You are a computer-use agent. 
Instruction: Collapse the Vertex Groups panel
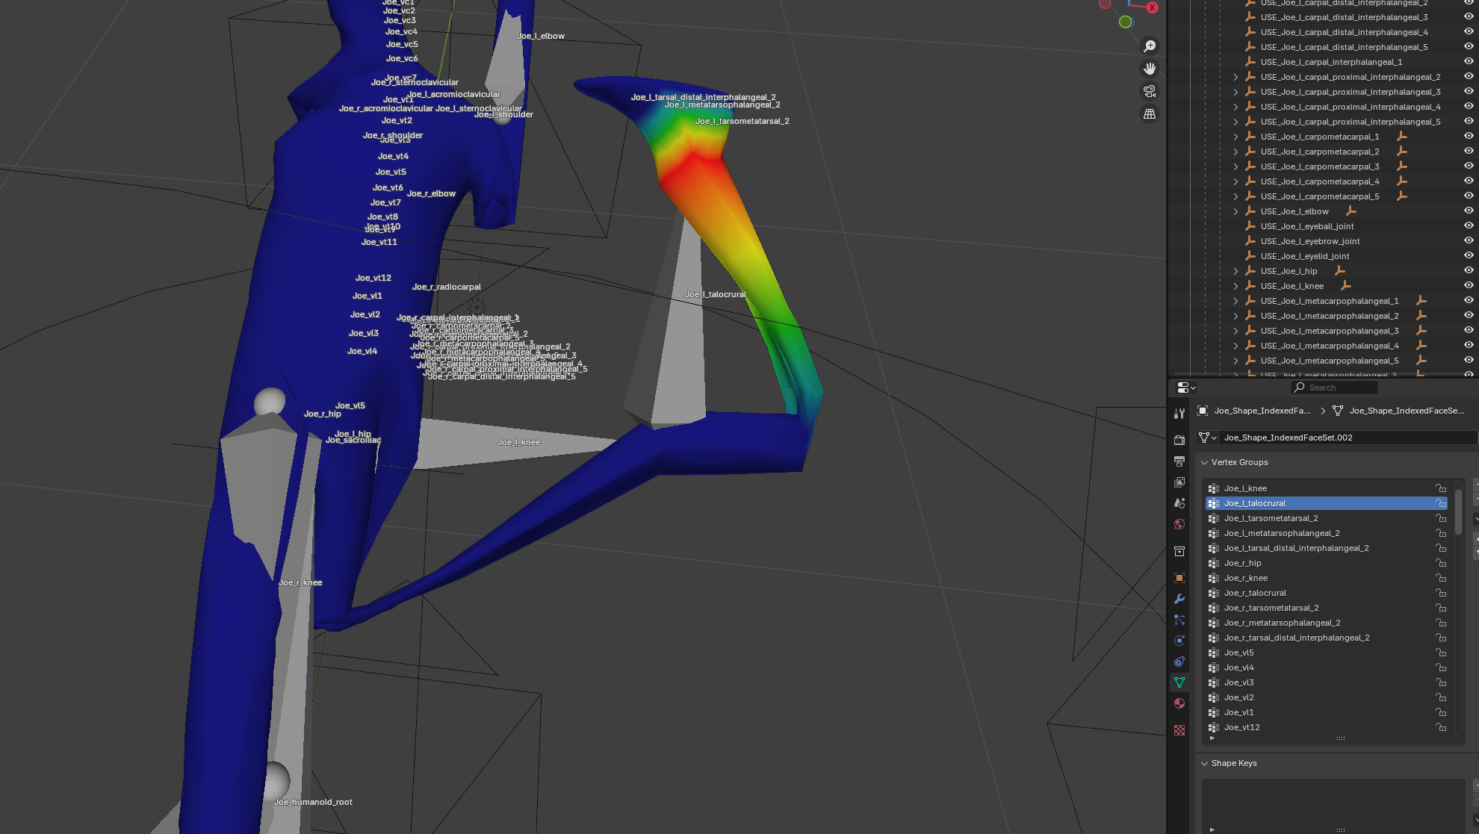click(1204, 463)
